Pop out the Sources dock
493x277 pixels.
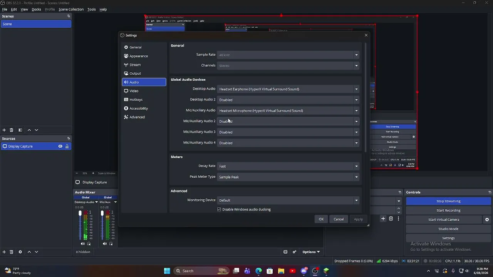[69, 138]
